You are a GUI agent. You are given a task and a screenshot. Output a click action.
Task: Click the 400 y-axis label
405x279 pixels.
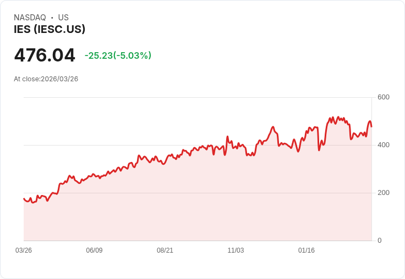click(x=384, y=145)
